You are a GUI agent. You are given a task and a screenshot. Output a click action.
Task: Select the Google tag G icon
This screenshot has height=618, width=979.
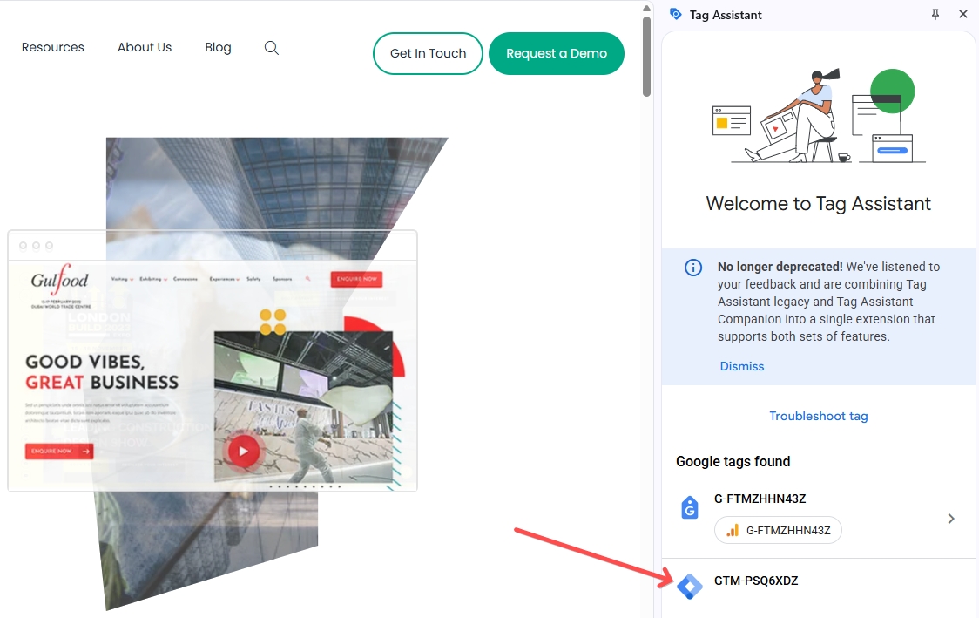[x=689, y=507]
